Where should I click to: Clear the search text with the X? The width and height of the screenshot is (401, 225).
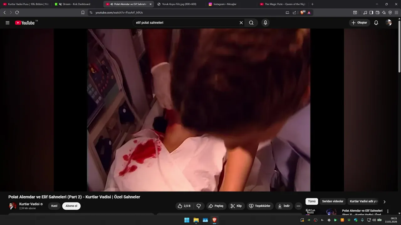[x=241, y=23]
